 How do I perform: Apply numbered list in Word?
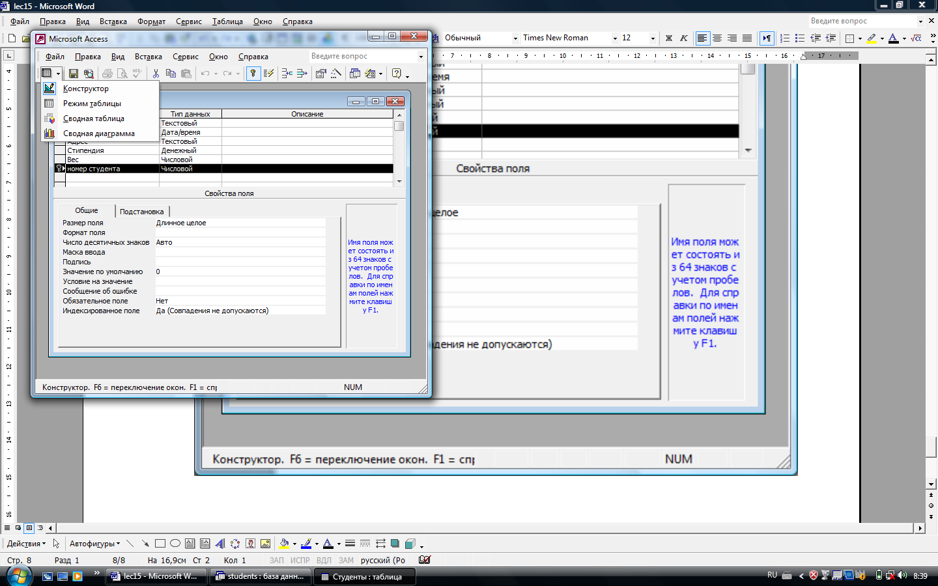(x=785, y=38)
